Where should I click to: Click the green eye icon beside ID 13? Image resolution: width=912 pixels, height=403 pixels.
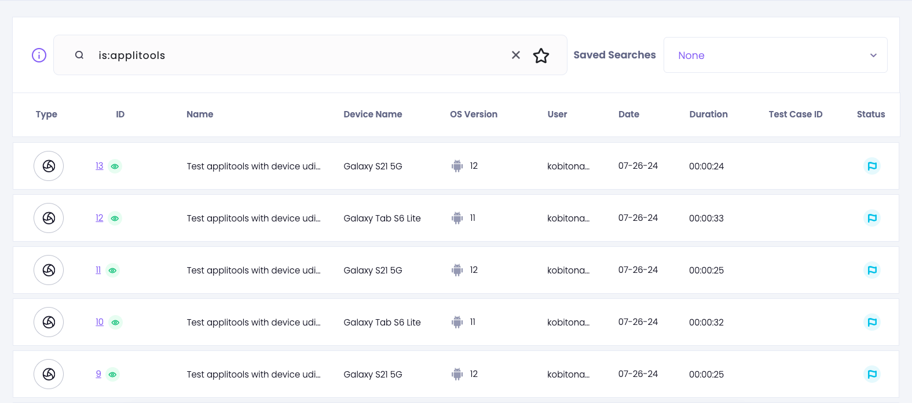coord(115,167)
